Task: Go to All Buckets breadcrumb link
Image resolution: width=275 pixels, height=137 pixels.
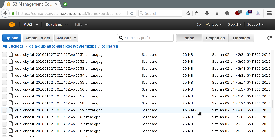Action: click(x=13, y=46)
